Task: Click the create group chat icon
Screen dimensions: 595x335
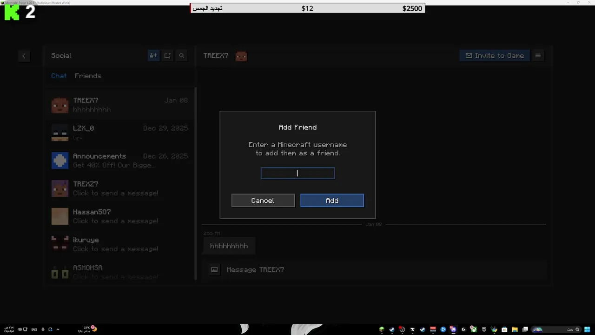Action: (x=167, y=55)
